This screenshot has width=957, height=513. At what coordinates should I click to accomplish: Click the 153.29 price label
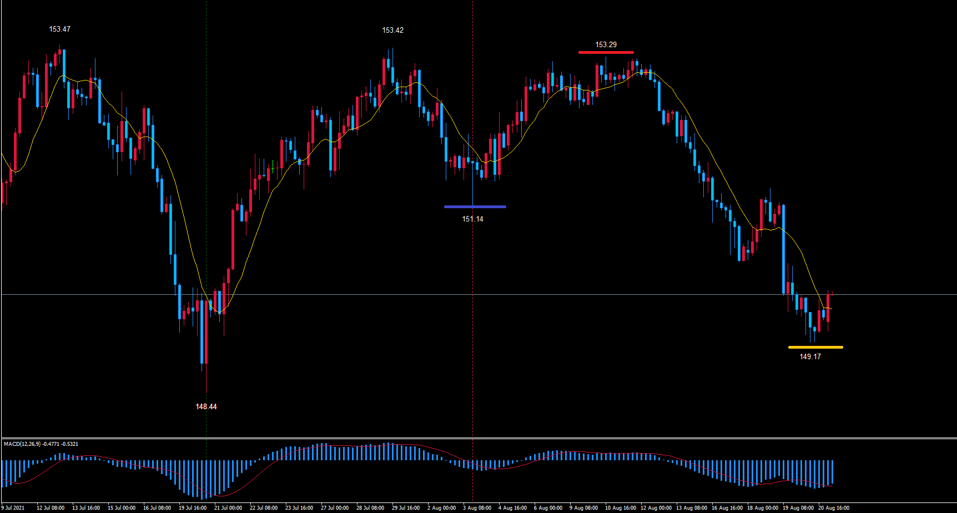tap(606, 44)
